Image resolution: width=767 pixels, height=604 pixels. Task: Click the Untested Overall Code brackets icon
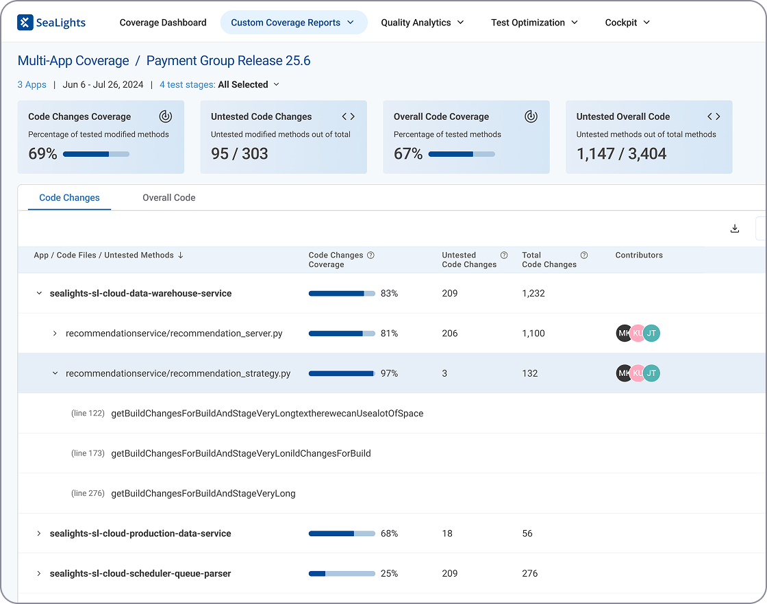pos(714,116)
